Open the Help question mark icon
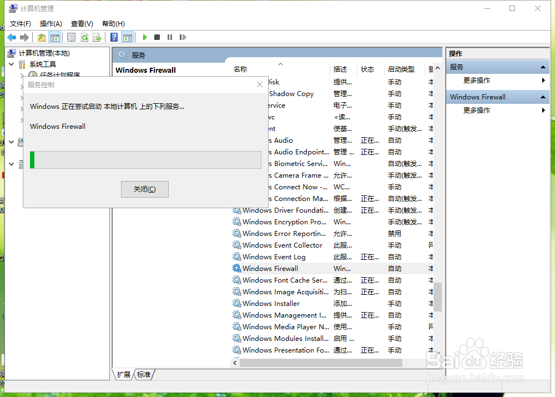This screenshot has height=397, width=555. point(114,37)
